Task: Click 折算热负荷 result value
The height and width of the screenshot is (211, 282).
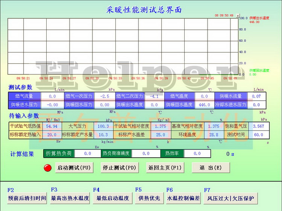Action: point(88,154)
